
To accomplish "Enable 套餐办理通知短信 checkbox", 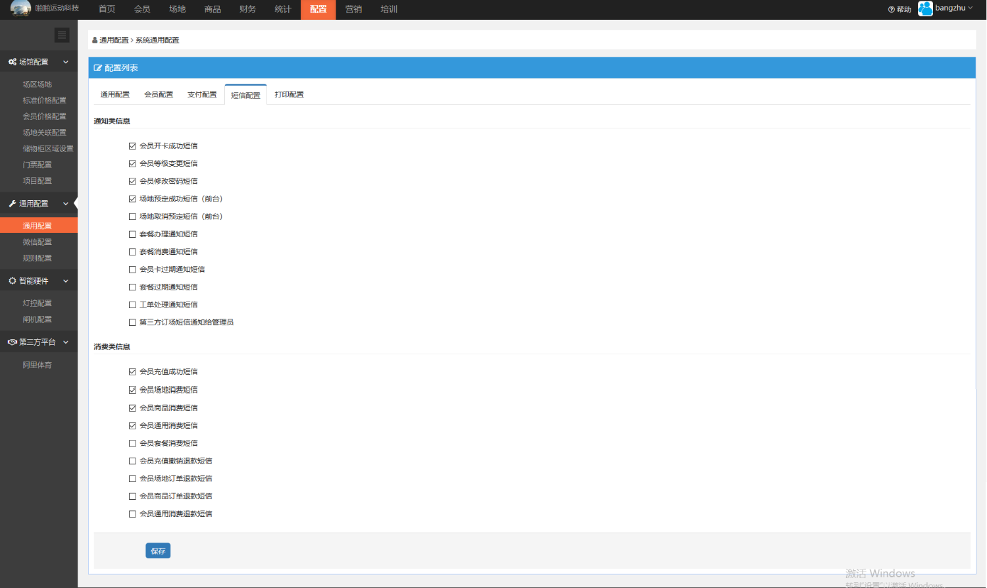I will point(132,234).
